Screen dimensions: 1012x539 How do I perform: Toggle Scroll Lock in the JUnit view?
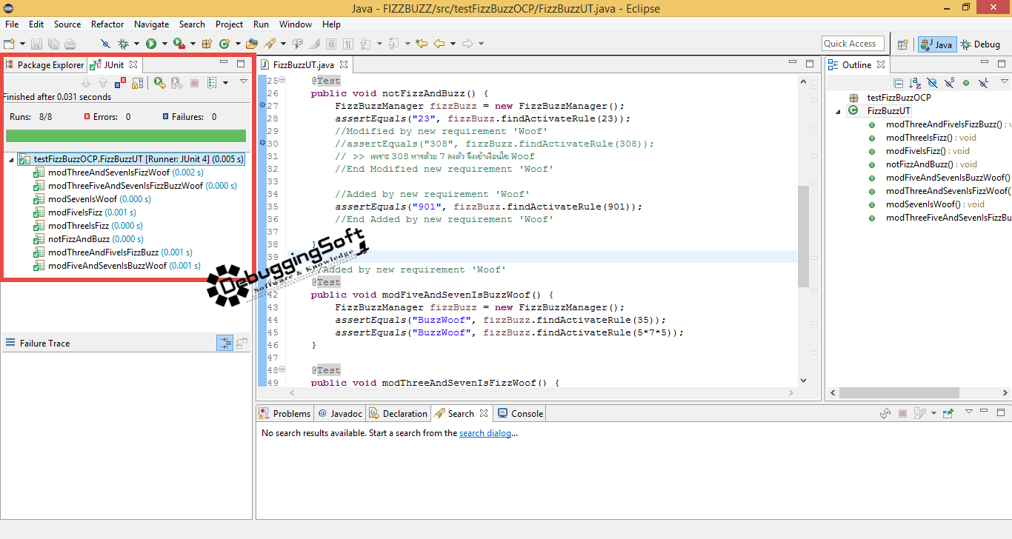[136, 83]
